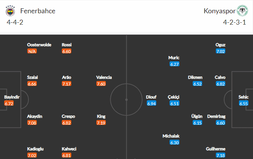The height and width of the screenshot is (159, 253).
Task: Click player Diouf's name
Action: tap(151, 97)
